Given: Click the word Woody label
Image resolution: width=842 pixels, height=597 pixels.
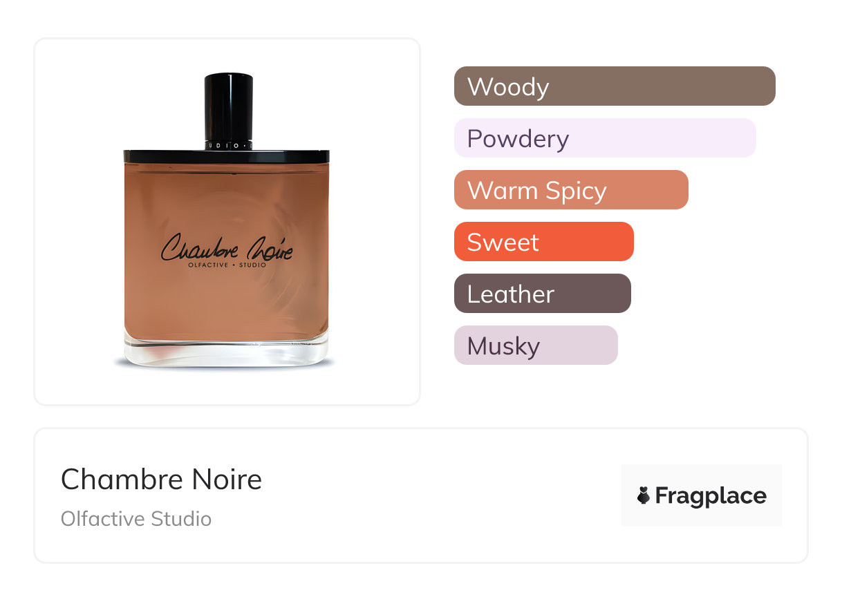Looking at the screenshot, I should click(508, 87).
